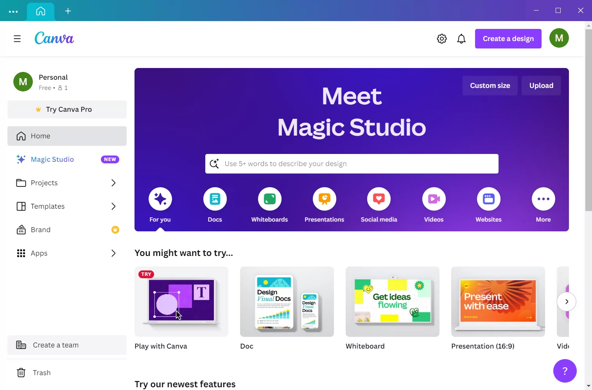The image size is (592, 390).
Task: Click the 'Free • 1' plan text
Action: [53, 88]
